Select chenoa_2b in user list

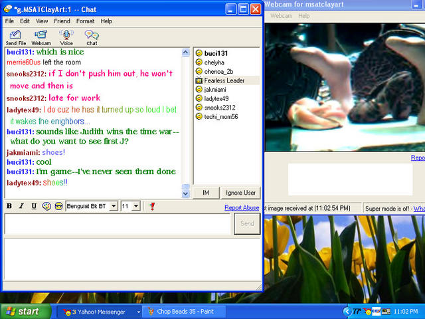[218, 71]
